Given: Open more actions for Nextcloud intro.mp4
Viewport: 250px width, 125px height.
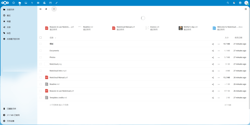Looking at the screenshot, I should pyautogui.click(x=219, y=71).
